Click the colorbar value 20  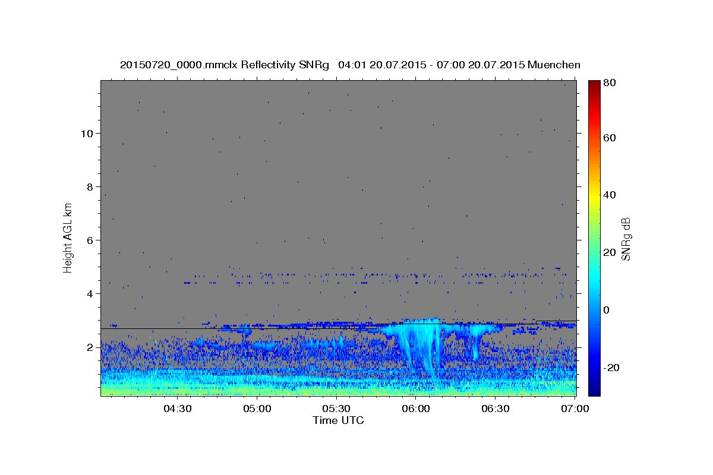coord(609,252)
